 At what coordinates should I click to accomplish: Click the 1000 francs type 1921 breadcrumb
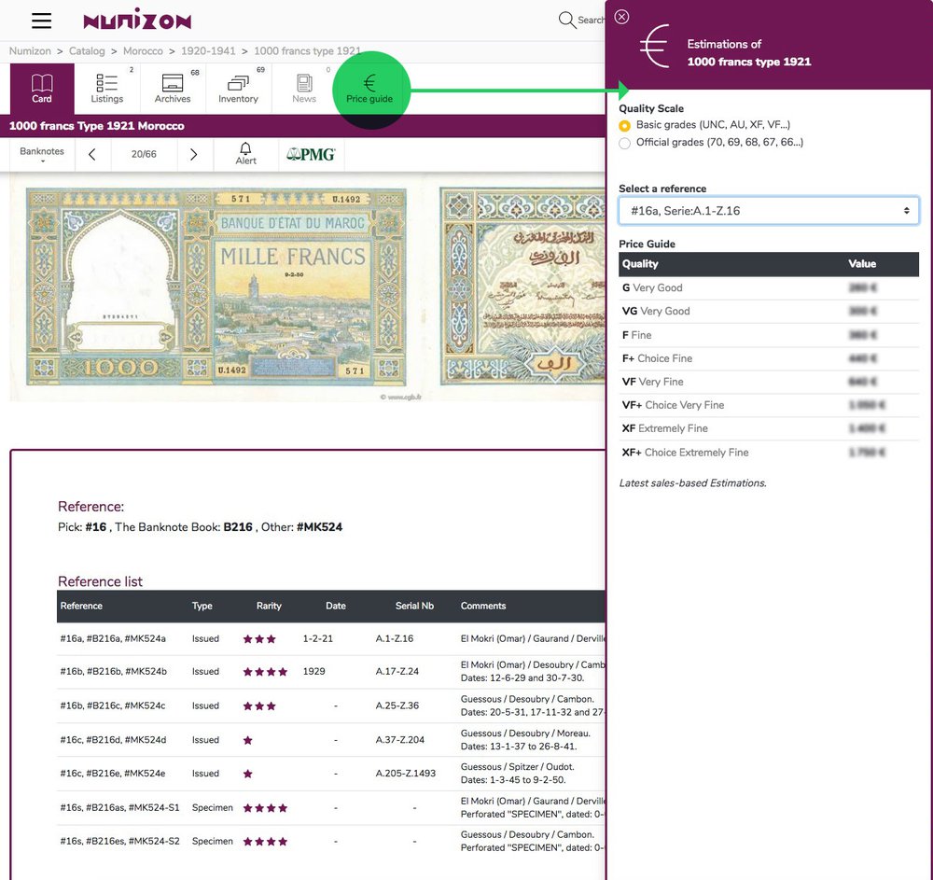pyautogui.click(x=308, y=51)
